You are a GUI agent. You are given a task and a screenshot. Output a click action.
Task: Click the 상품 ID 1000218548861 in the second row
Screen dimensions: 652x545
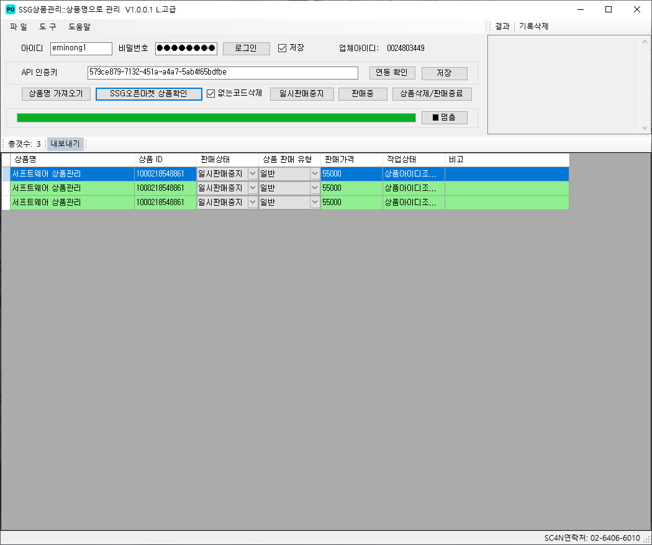point(166,188)
